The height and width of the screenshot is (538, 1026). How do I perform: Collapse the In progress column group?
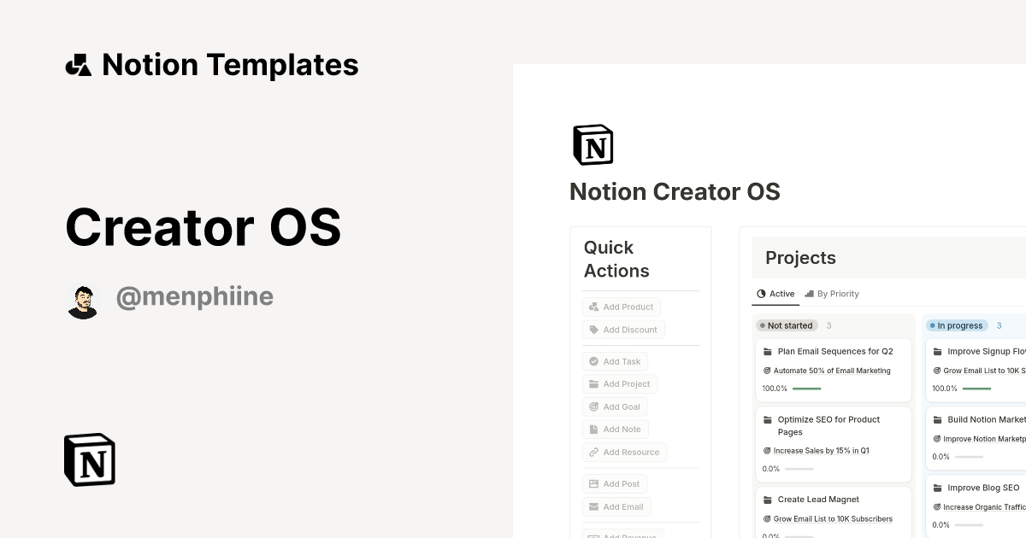click(x=956, y=325)
